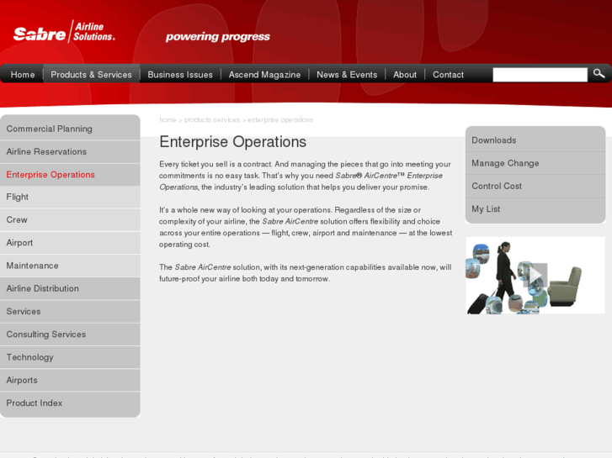Select Consulting Services in the sidebar

70,334
